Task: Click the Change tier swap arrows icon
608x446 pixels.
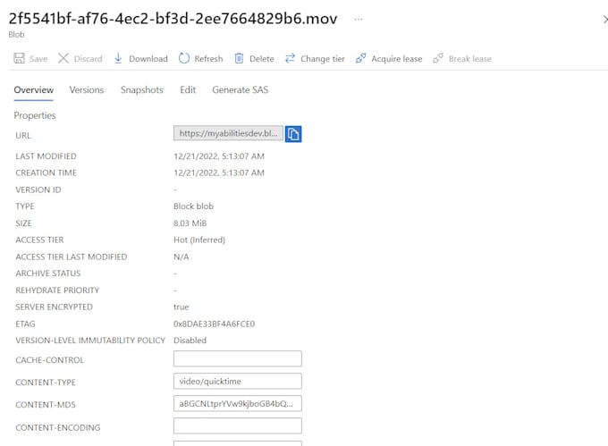Action: pos(290,58)
